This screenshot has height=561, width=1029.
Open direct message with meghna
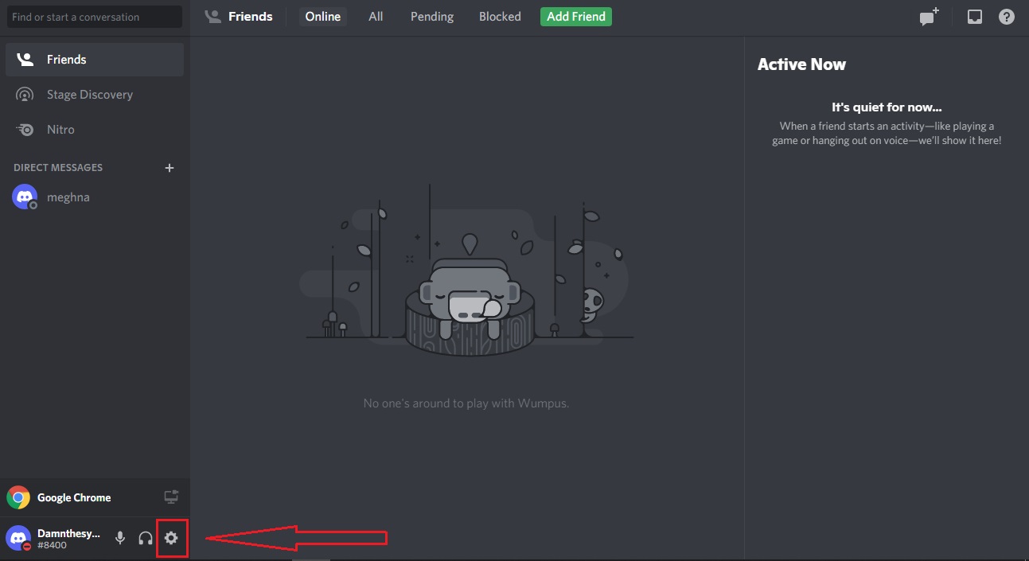[95, 197]
